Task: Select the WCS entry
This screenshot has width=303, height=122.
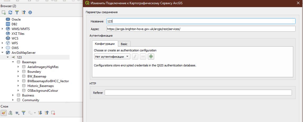Action: click(x=15, y=38)
